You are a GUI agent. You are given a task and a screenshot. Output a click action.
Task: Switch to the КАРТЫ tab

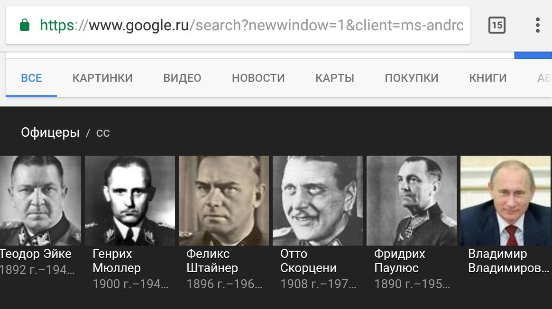(x=335, y=78)
